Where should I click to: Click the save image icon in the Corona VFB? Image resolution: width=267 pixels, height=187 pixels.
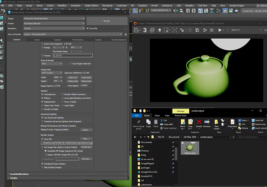(x=136, y=30)
